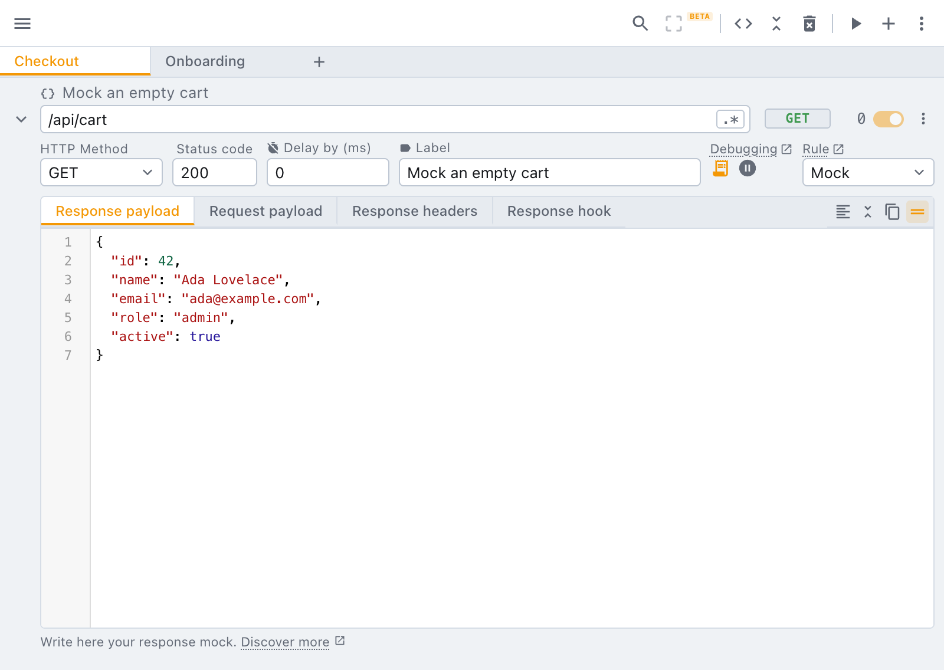The height and width of the screenshot is (670, 944).
Task: Disable the rule with the orange toggle
Action: 889,119
